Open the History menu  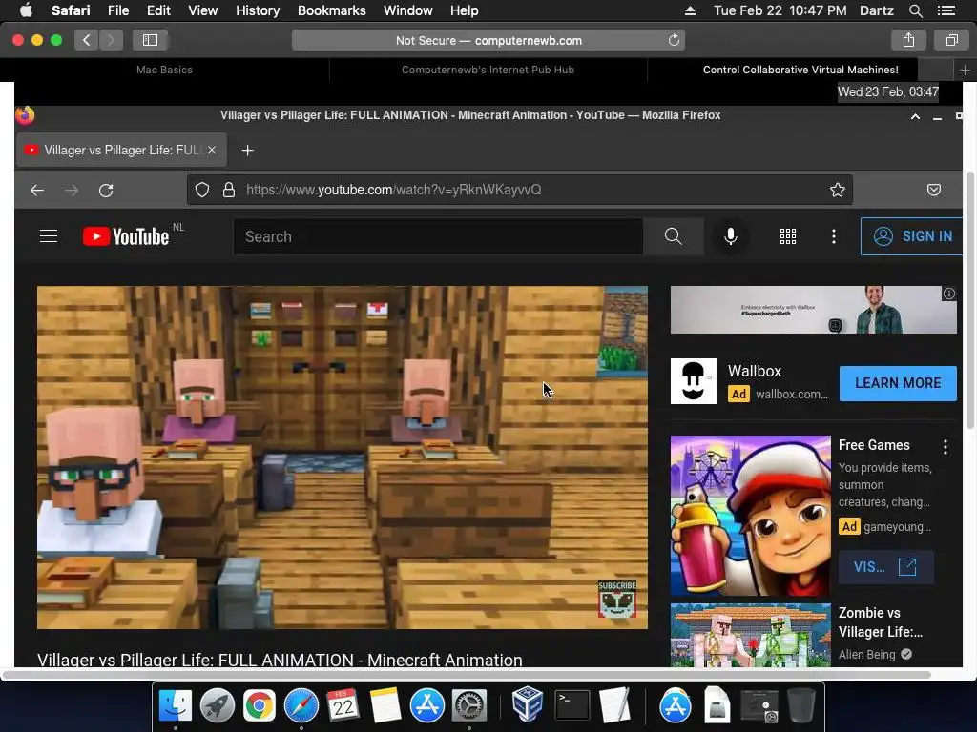tap(258, 10)
